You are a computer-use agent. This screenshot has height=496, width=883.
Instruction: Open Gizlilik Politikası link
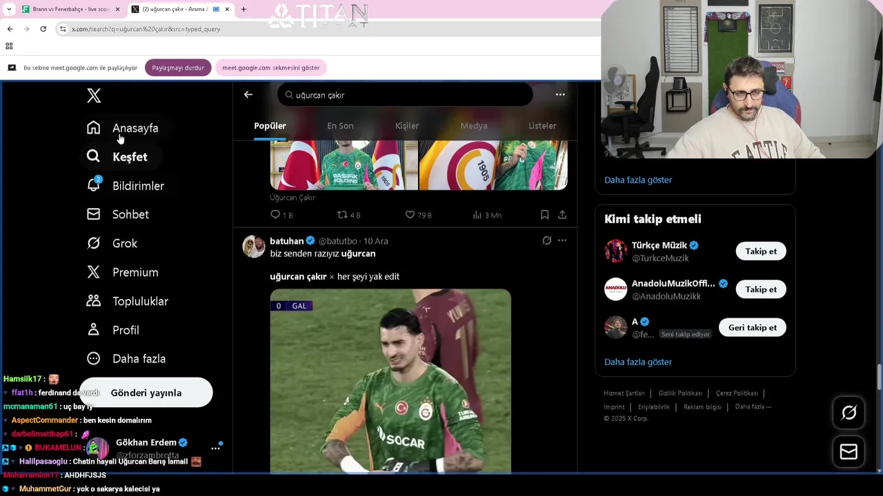point(680,393)
